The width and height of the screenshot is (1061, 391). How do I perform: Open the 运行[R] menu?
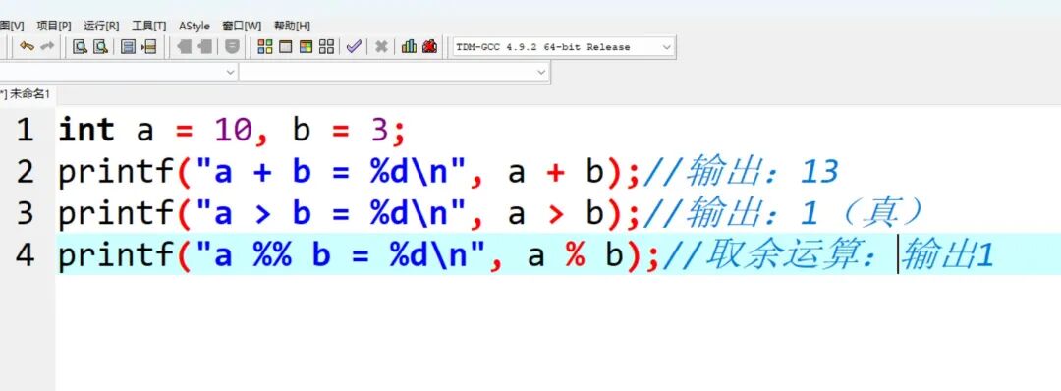tap(101, 26)
